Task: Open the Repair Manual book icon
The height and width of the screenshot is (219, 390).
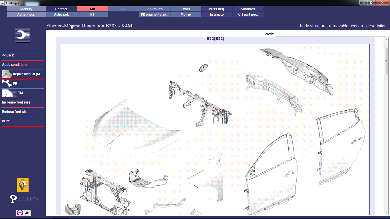Action: tap(7, 74)
